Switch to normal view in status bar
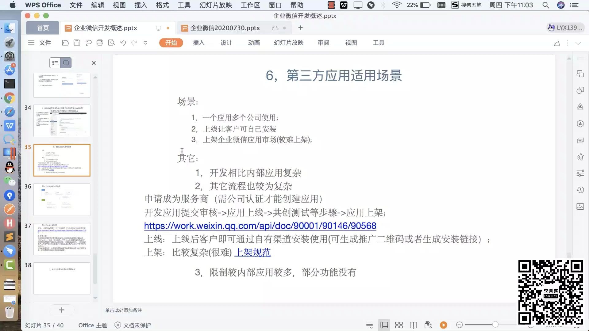Image resolution: width=589 pixels, height=331 pixels. (384, 325)
